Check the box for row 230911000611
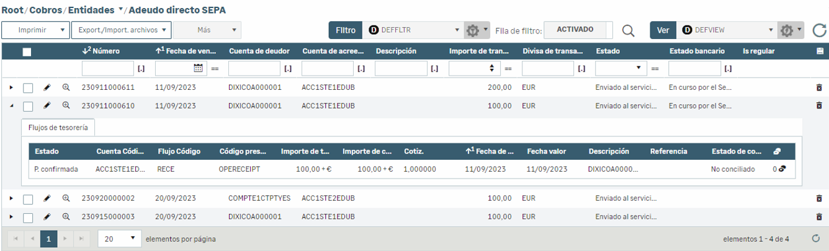The height and width of the screenshot is (251, 829). point(28,88)
